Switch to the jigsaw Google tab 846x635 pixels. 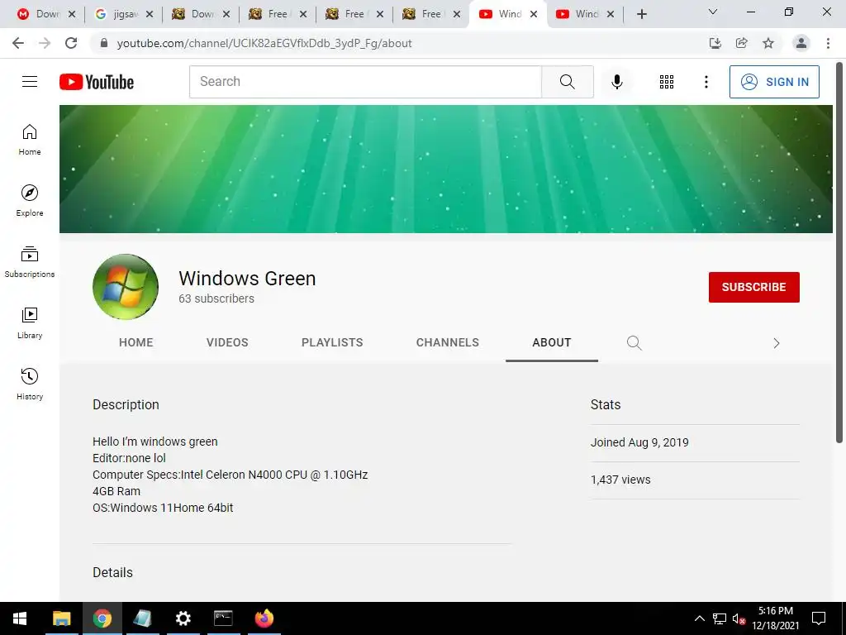pyautogui.click(x=124, y=14)
